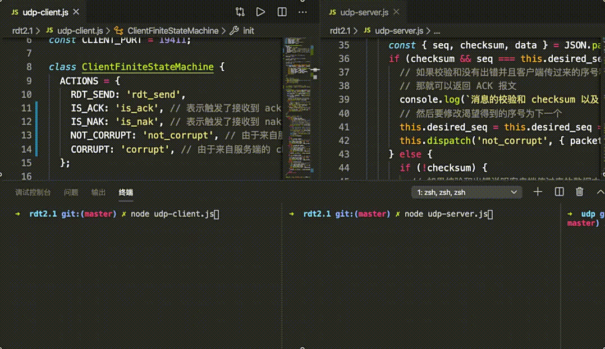The height and width of the screenshot is (349, 605).
Task: Open more editor actions with the ellipsis
Action: (302, 11)
